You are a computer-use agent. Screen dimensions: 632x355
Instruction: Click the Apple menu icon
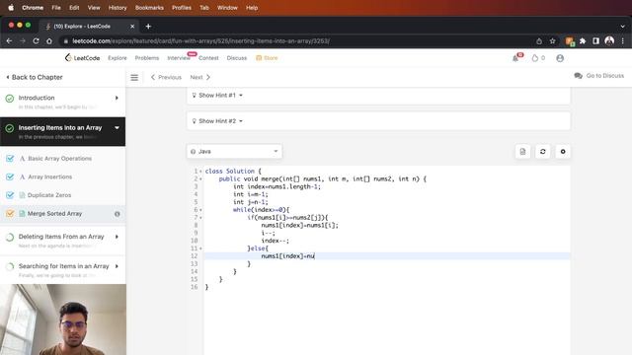[x=11, y=7]
